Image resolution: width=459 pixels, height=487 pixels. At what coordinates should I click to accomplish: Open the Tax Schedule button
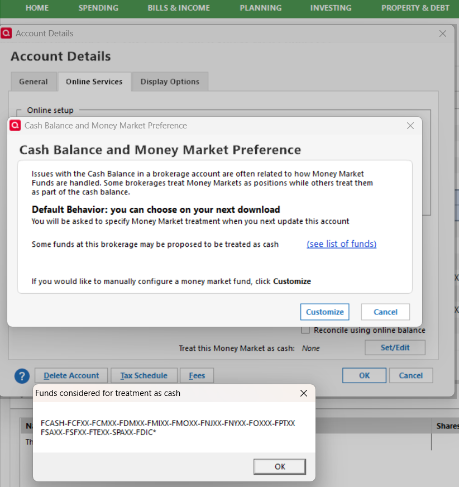[144, 375]
